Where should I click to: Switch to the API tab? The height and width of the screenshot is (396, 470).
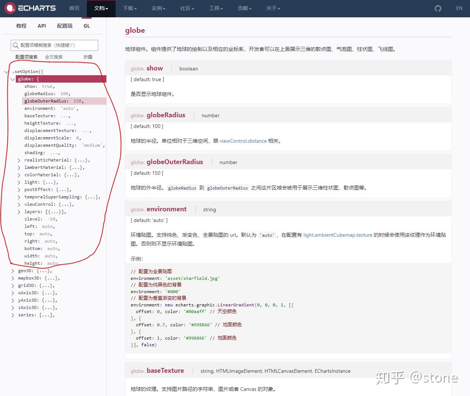[x=42, y=25]
